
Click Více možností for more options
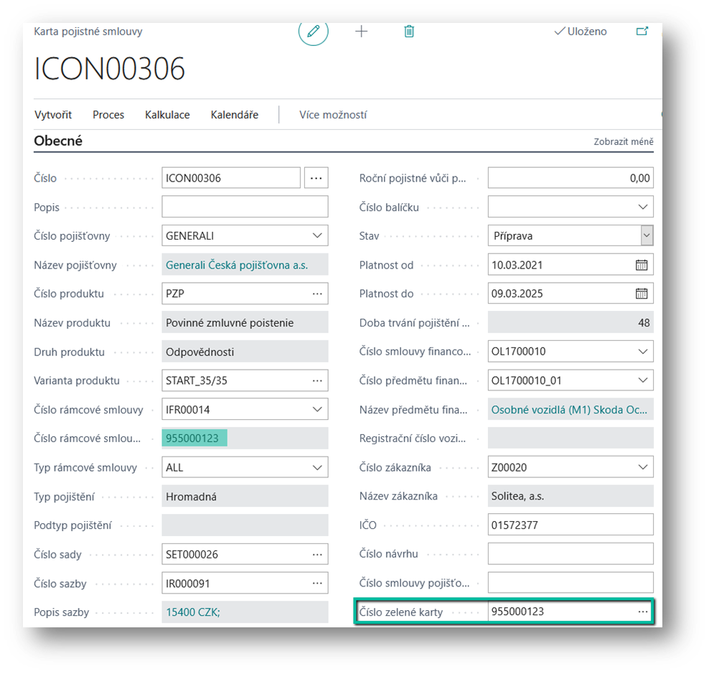click(333, 115)
